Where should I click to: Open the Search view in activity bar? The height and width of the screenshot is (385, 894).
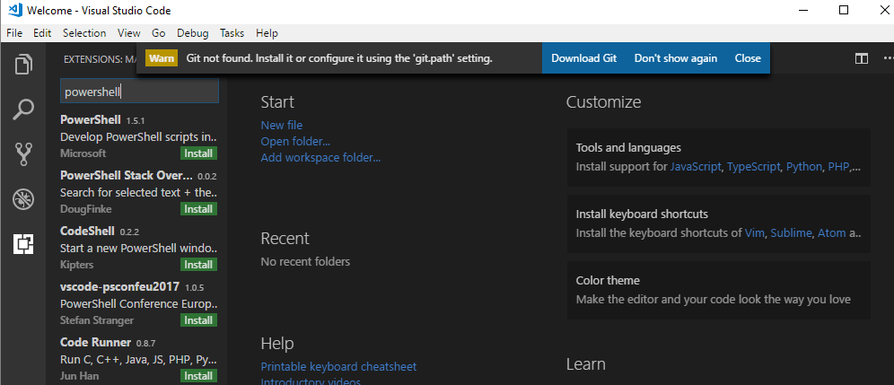(x=23, y=109)
